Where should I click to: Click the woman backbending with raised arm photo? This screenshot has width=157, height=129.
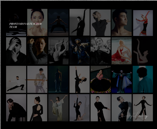[80, 79]
